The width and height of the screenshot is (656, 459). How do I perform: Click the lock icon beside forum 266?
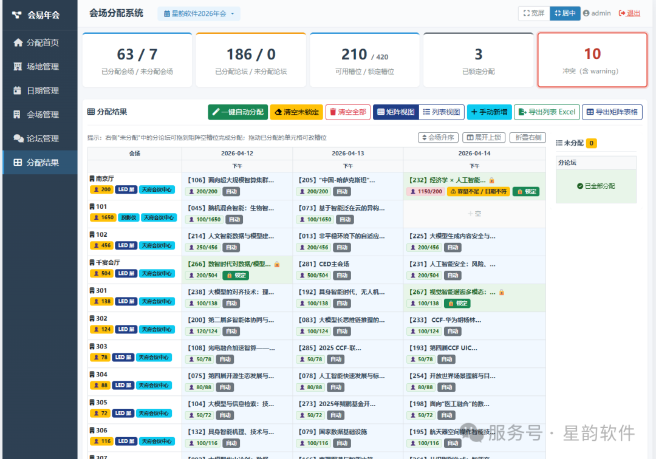tap(276, 264)
